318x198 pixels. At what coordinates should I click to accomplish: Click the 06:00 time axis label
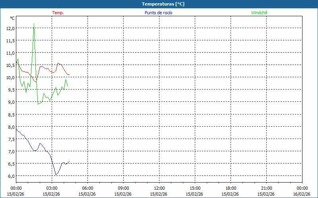tap(87, 188)
